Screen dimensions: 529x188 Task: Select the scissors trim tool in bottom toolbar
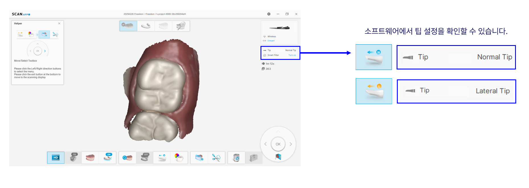pos(216,158)
